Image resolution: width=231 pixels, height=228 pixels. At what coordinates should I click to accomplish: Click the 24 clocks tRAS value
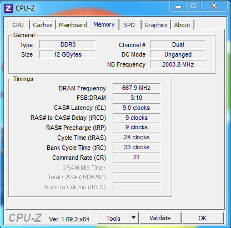coord(137,137)
